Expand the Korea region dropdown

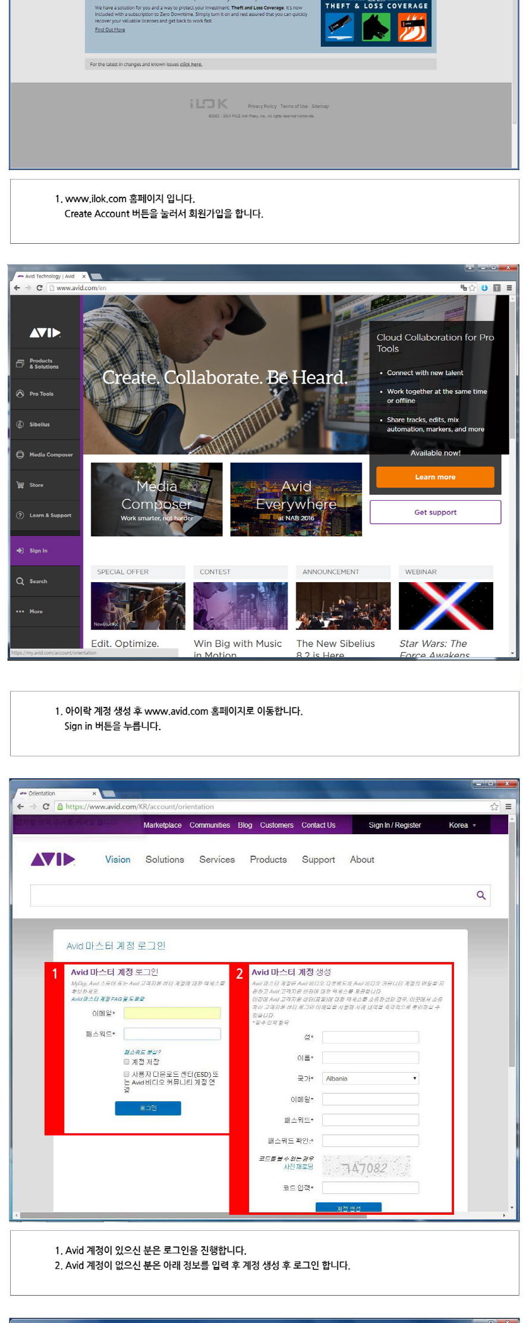pyautogui.click(x=462, y=825)
